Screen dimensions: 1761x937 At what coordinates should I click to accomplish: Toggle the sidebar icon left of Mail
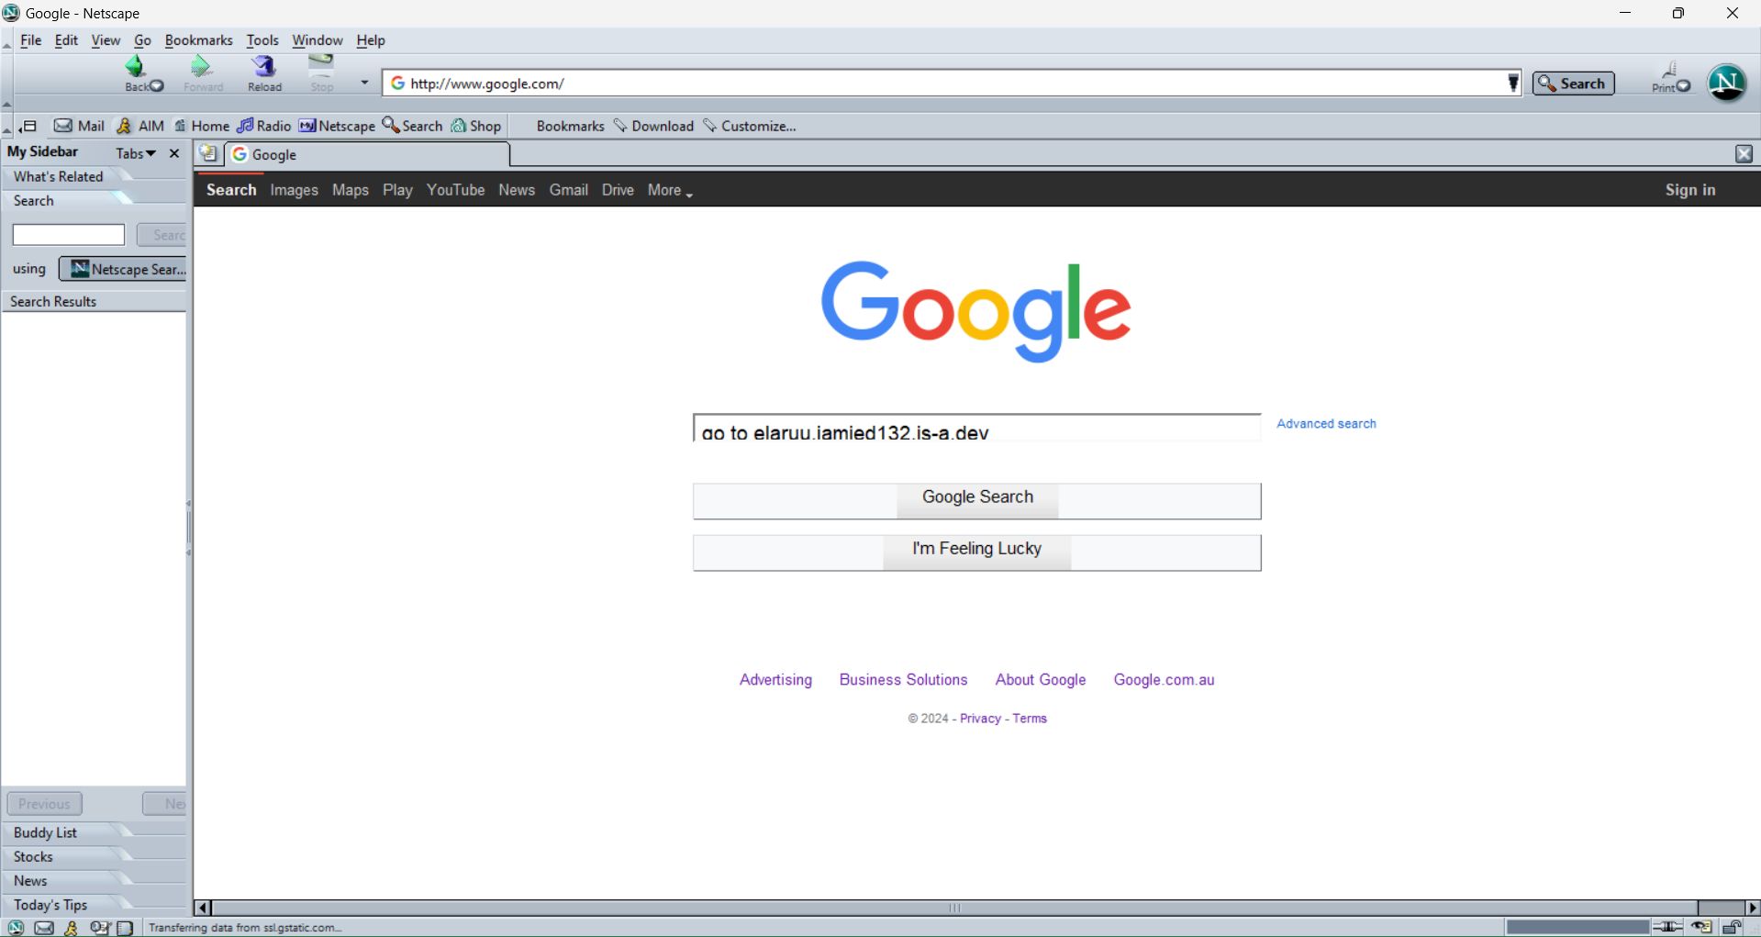click(x=28, y=126)
